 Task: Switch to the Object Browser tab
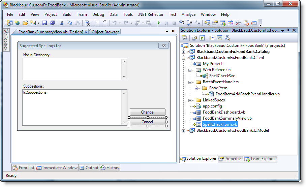coord(105,32)
